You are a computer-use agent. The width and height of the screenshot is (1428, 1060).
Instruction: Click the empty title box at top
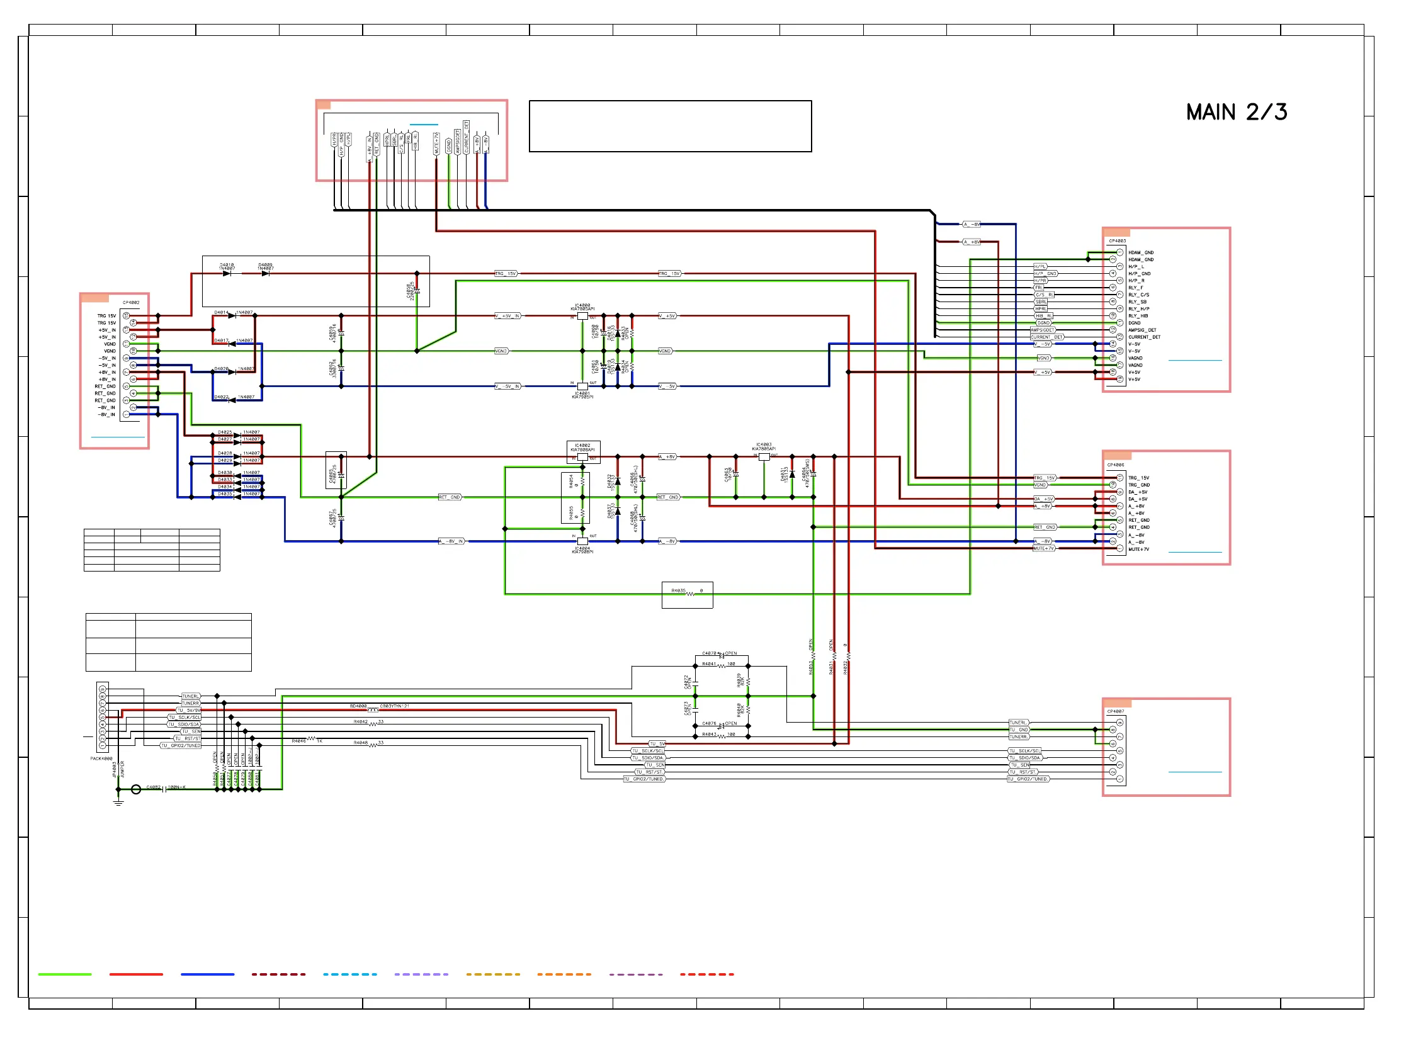pos(670,126)
